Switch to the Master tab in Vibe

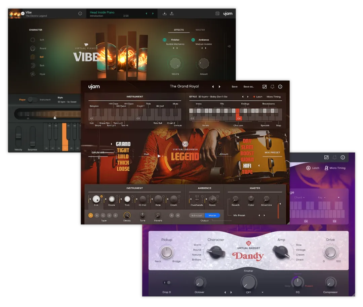point(200,30)
